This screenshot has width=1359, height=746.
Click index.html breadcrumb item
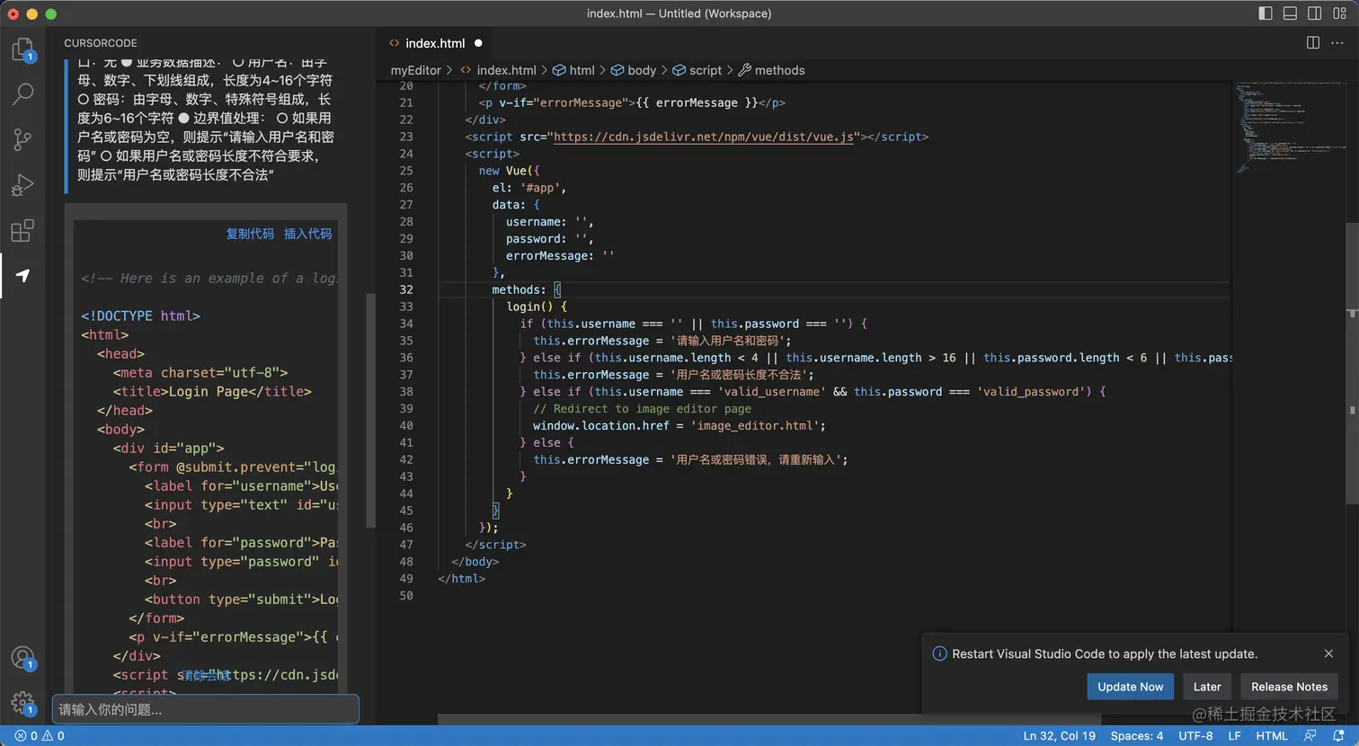click(498, 70)
